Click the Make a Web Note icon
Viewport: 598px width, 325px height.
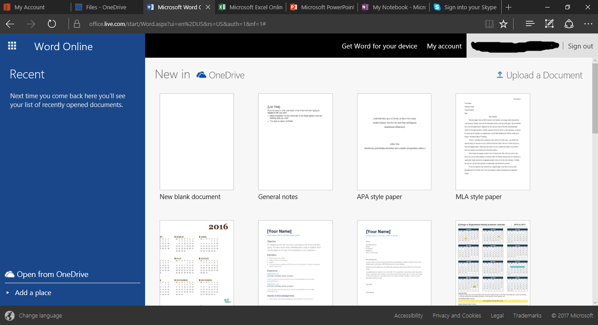(x=550, y=24)
